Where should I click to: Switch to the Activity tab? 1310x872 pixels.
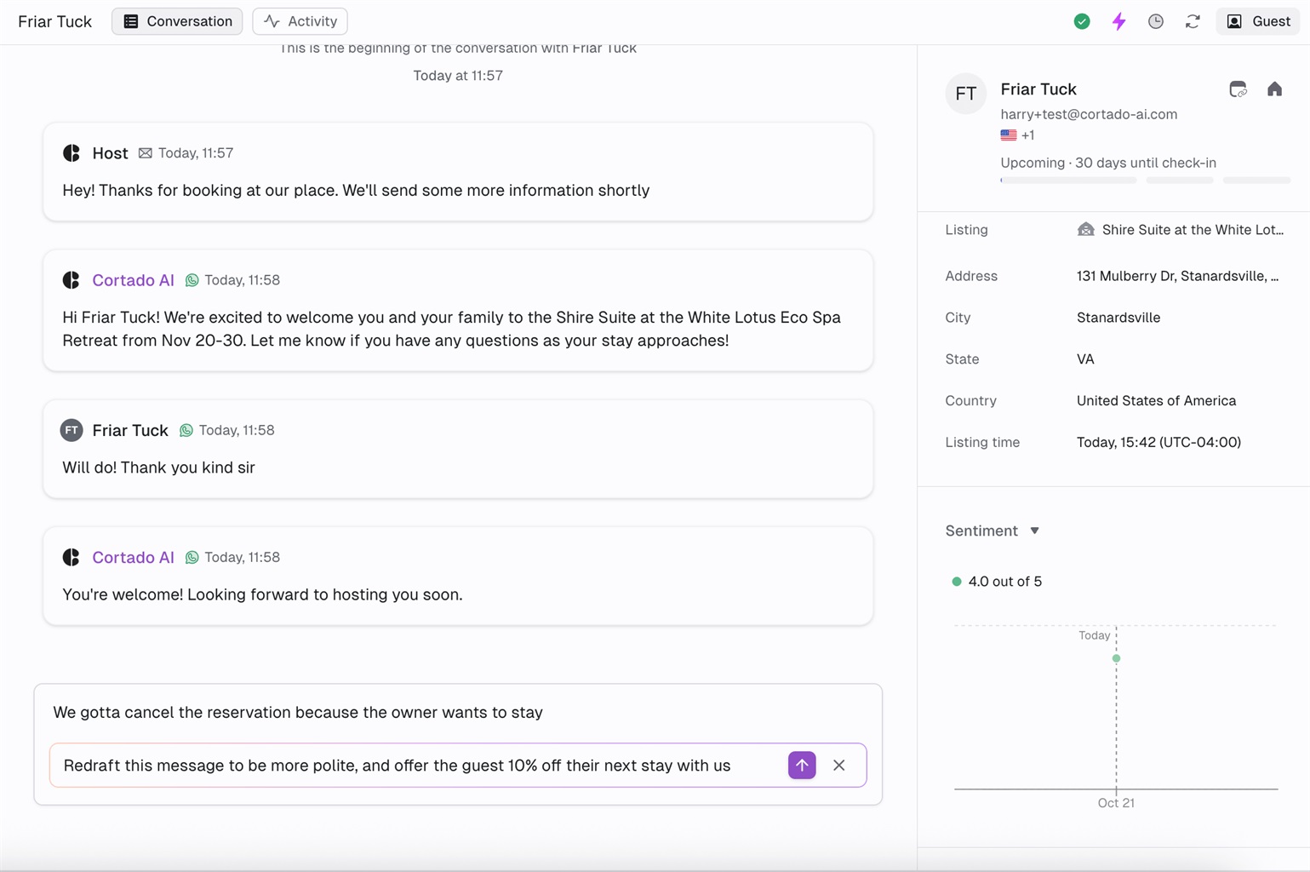pos(300,21)
